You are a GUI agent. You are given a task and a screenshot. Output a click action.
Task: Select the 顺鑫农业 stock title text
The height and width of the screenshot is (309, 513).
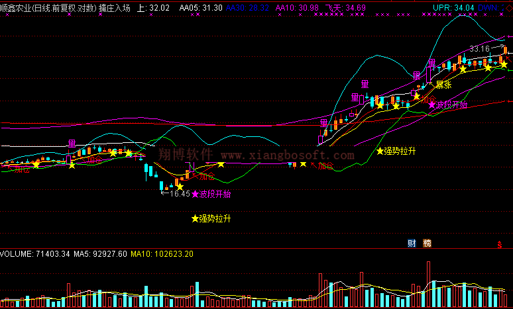pyautogui.click(x=15, y=8)
